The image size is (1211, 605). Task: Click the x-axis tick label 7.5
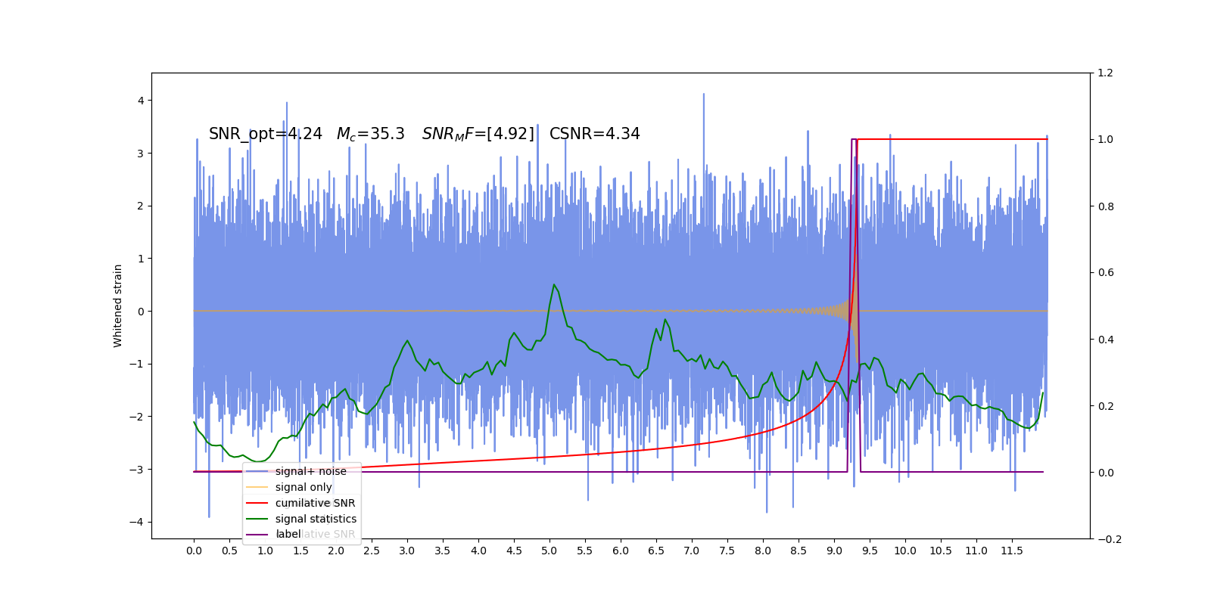(727, 551)
